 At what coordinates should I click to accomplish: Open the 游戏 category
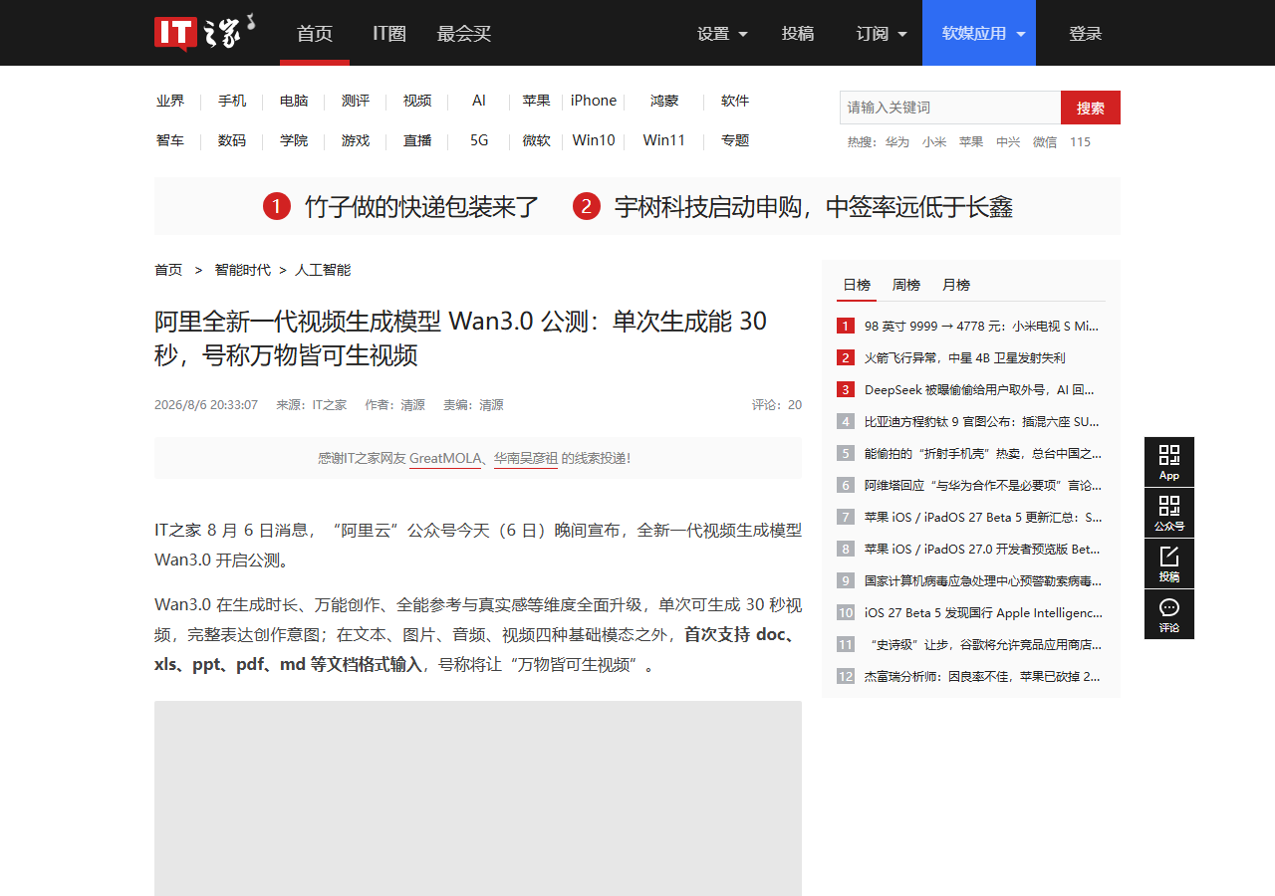(x=356, y=140)
